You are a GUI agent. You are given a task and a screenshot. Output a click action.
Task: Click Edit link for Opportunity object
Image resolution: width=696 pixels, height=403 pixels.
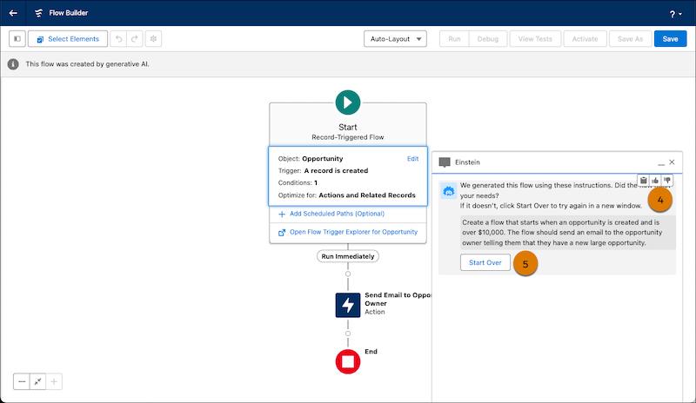tap(412, 159)
